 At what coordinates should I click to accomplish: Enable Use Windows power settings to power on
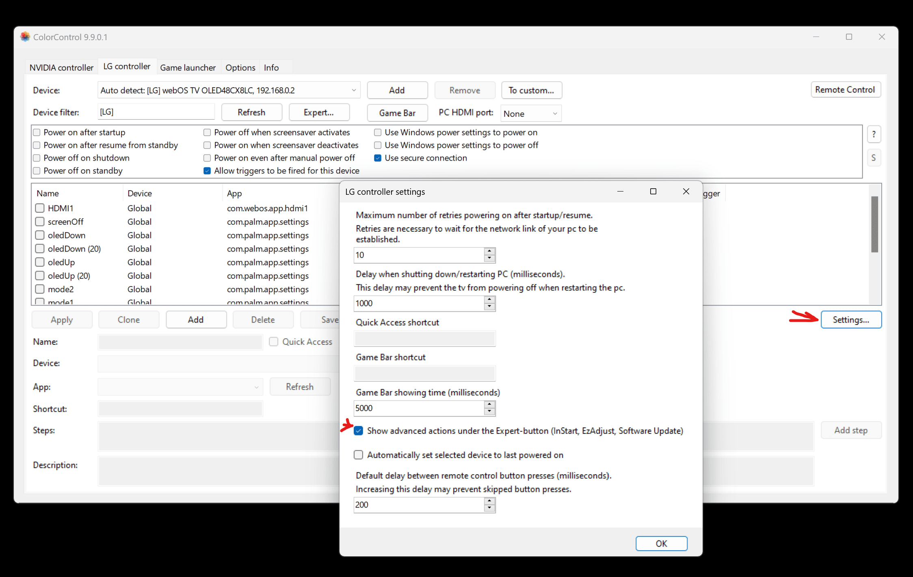[x=378, y=132]
